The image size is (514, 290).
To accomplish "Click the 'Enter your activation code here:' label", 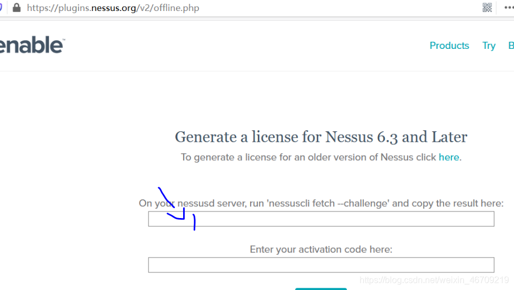I will coord(321,249).
